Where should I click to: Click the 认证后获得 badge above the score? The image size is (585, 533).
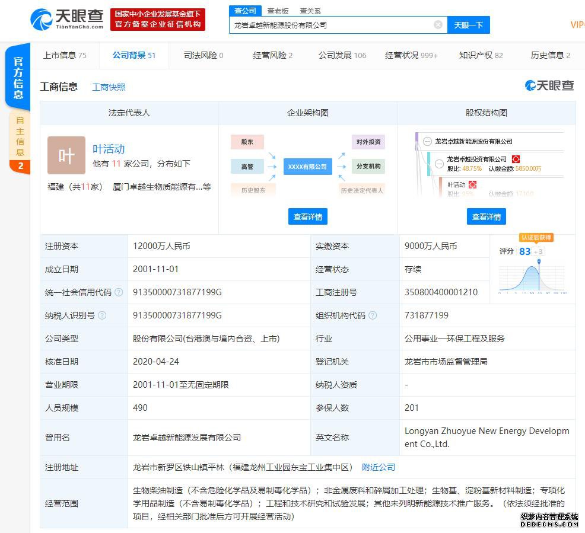pos(536,237)
